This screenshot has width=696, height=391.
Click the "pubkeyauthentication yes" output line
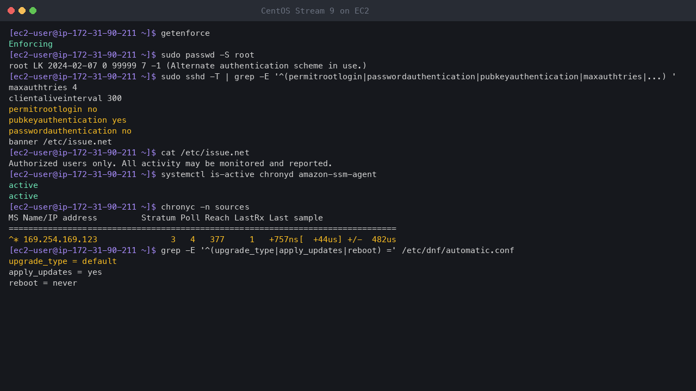67,120
